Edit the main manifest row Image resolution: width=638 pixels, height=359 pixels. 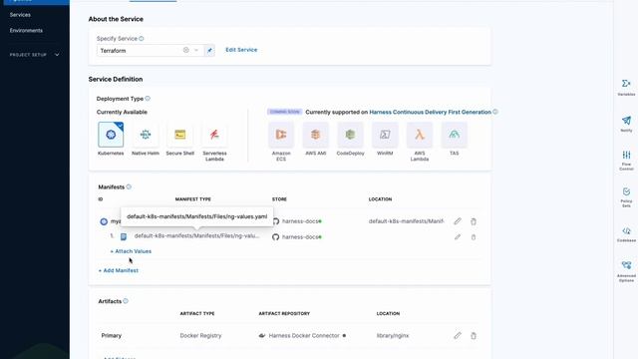pyautogui.click(x=458, y=221)
